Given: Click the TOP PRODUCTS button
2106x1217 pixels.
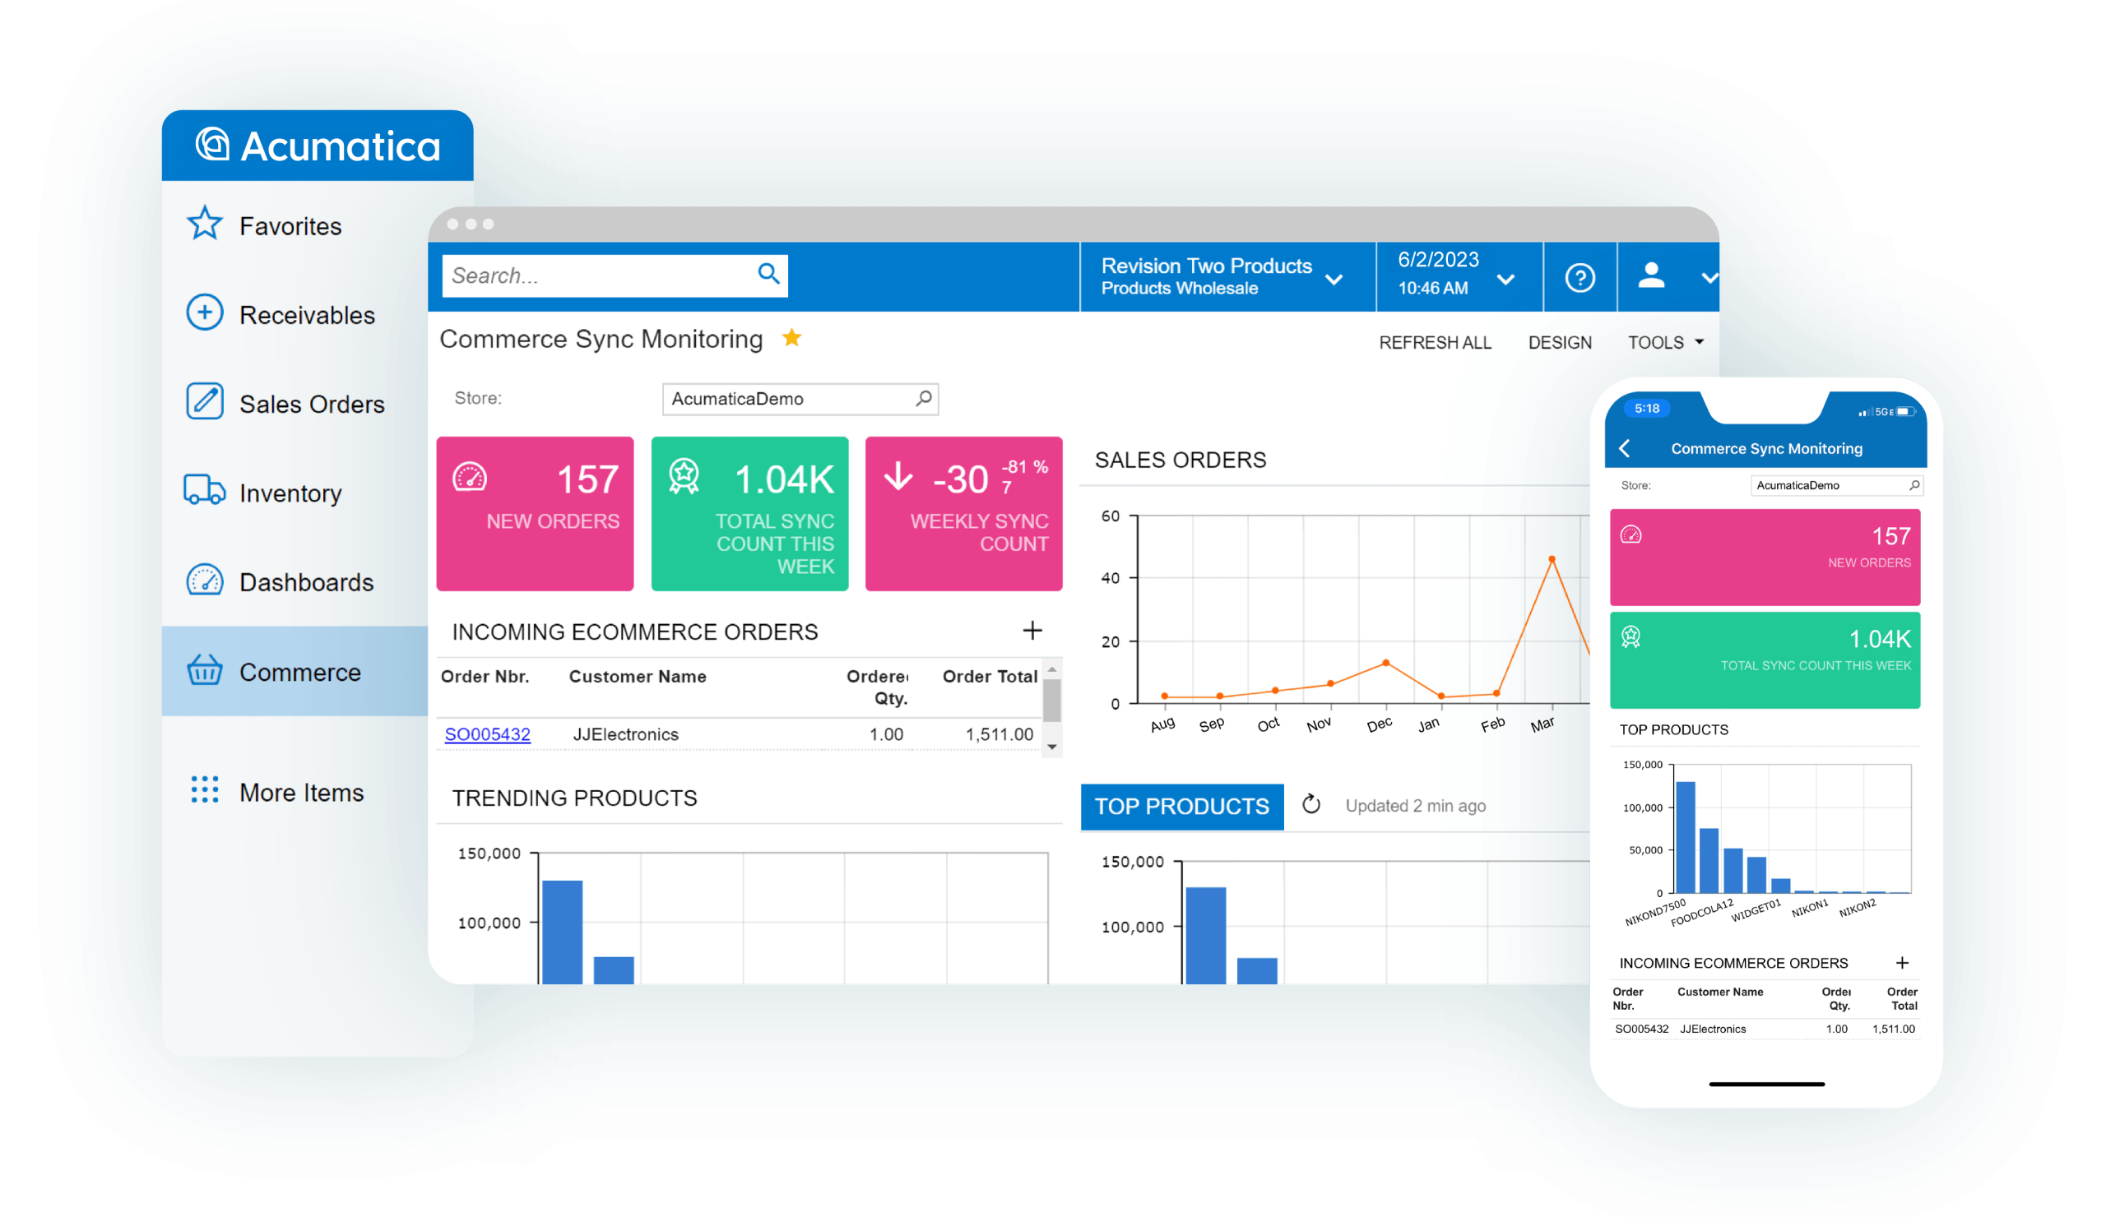Looking at the screenshot, I should pos(1181,805).
